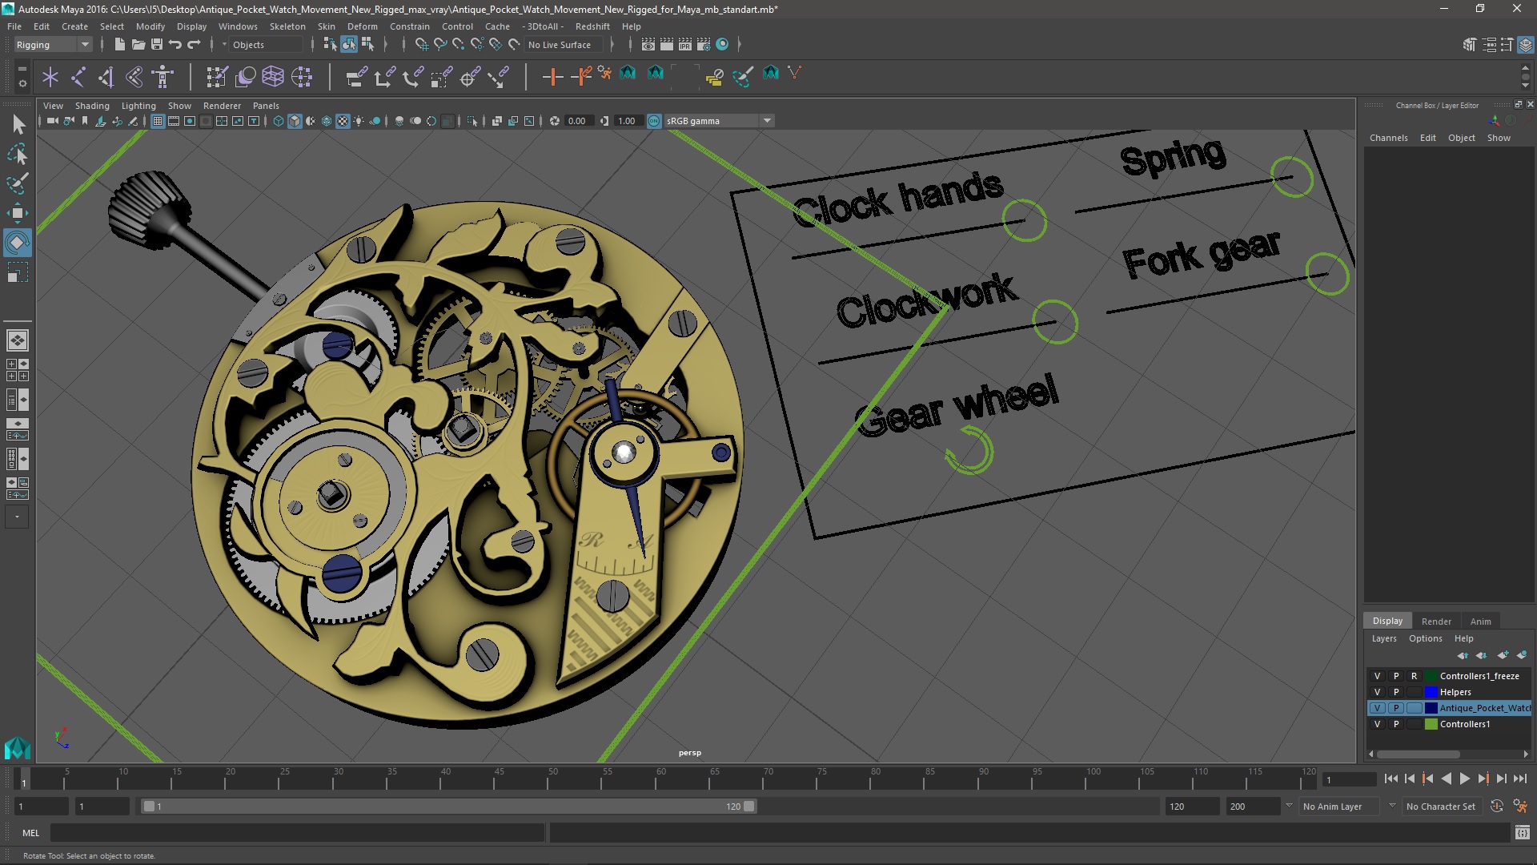Click the MEL command input field
This screenshot has height=865, width=1537.
coord(296,833)
